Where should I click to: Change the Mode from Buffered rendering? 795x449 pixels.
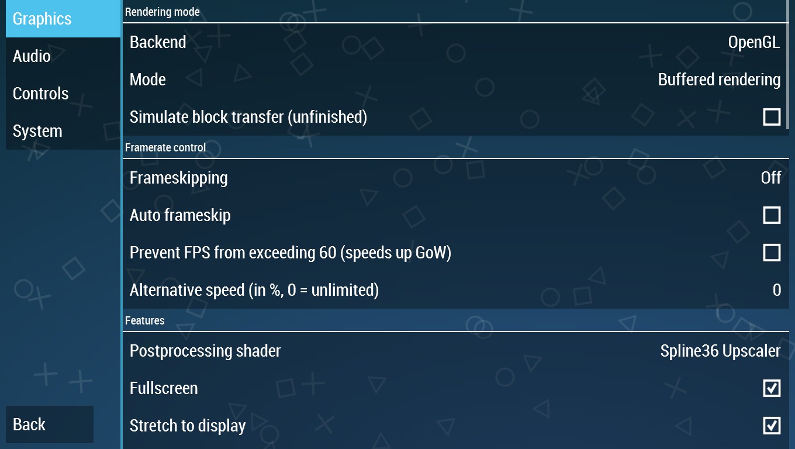(x=719, y=80)
